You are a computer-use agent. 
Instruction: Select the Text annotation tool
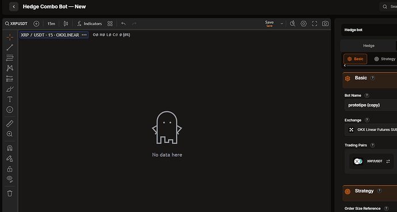[10, 99]
